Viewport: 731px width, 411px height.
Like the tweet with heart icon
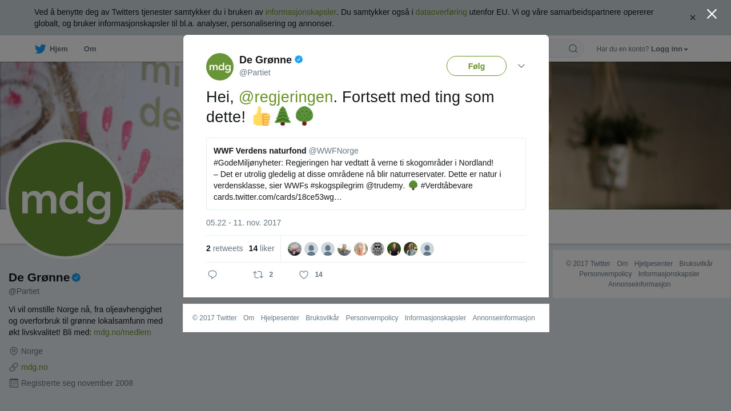click(304, 275)
